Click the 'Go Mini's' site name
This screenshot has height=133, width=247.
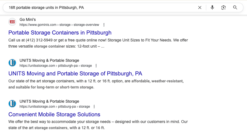click(x=28, y=19)
